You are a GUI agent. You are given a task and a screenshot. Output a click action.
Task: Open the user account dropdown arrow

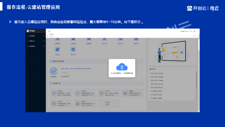click(x=191, y=31)
